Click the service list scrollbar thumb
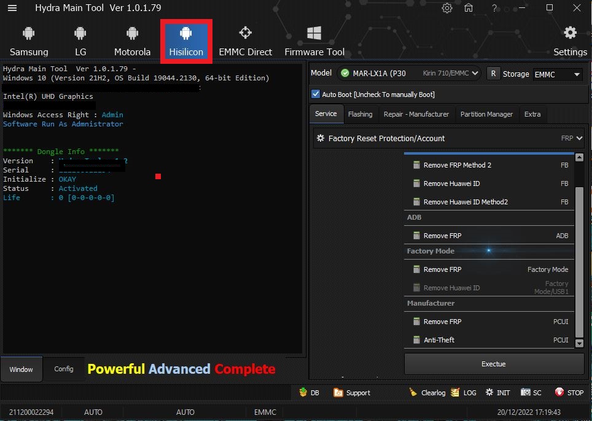Screen dimensions: 592x421 [580, 262]
